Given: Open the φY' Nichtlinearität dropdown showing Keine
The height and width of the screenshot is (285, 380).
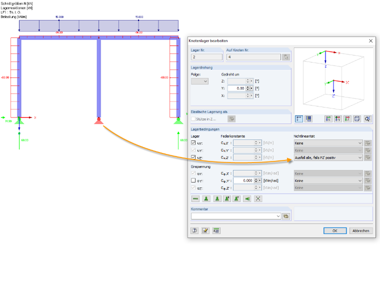Looking at the screenshot, I should pos(328,180).
